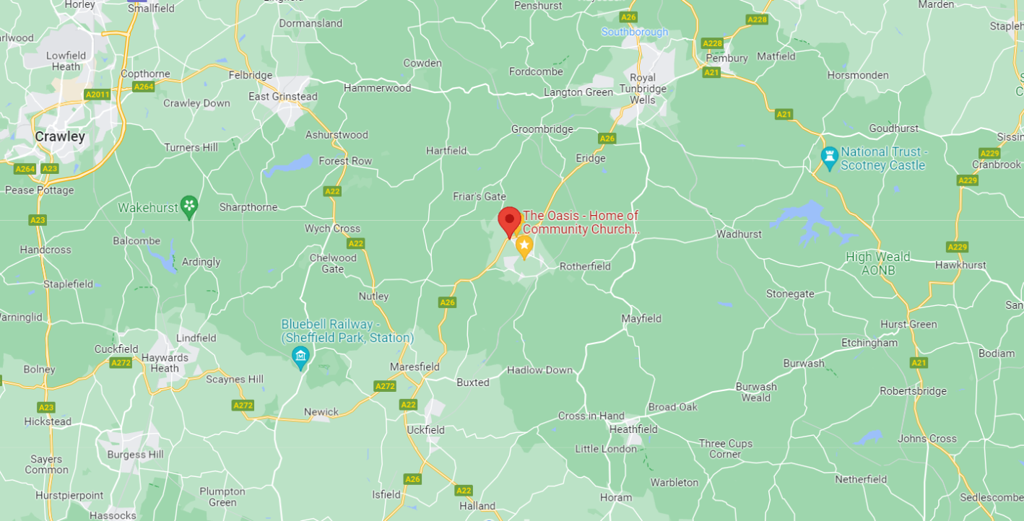This screenshot has height=521, width=1024.
Task: Open The Oasis Community Church label
Action: 581,222
